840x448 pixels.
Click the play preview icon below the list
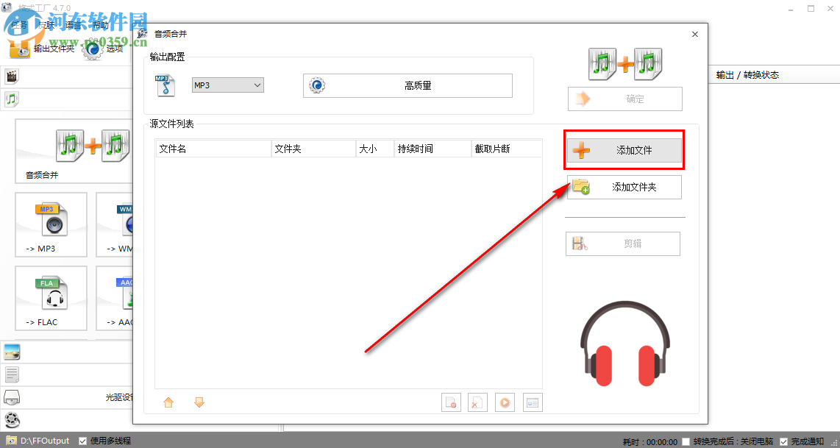(505, 402)
